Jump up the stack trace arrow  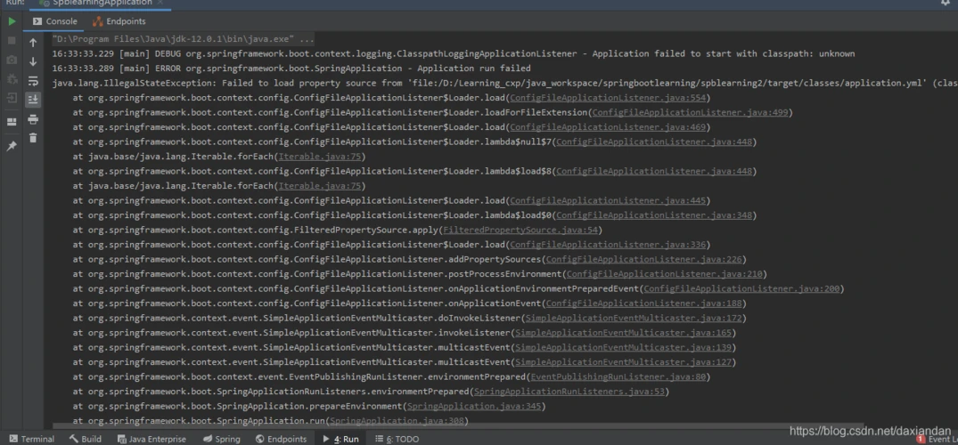coord(33,43)
